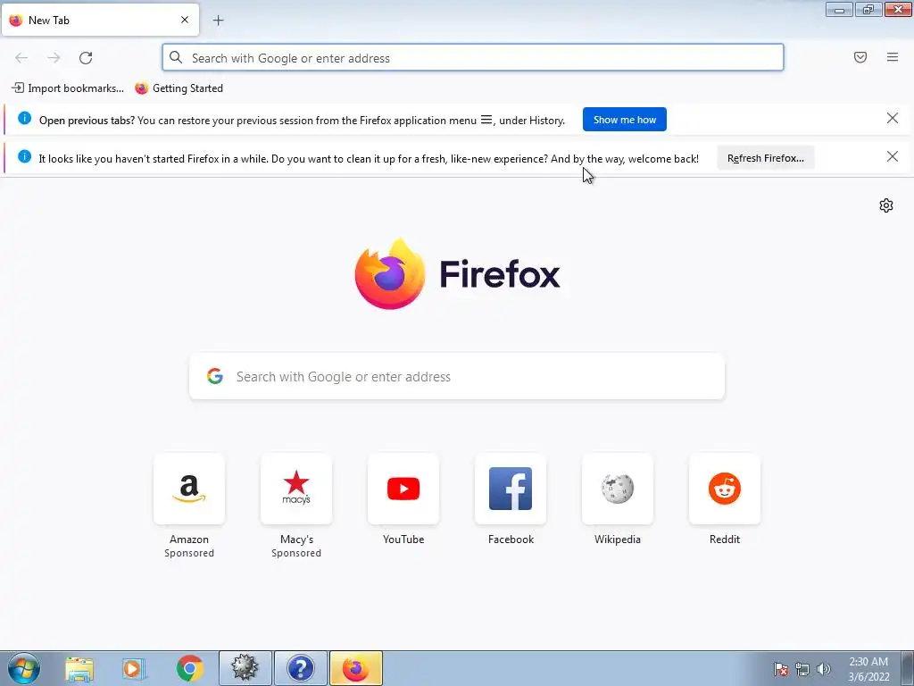Click the info icon in previous tabs notification
The height and width of the screenshot is (686, 914).
click(24, 119)
